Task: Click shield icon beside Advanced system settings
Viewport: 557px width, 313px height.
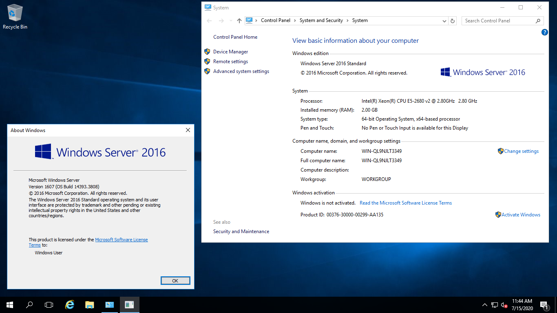Action: coord(207,71)
